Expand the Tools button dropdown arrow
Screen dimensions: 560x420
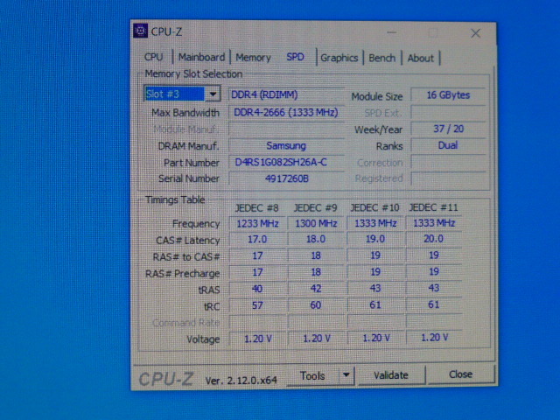(x=346, y=375)
